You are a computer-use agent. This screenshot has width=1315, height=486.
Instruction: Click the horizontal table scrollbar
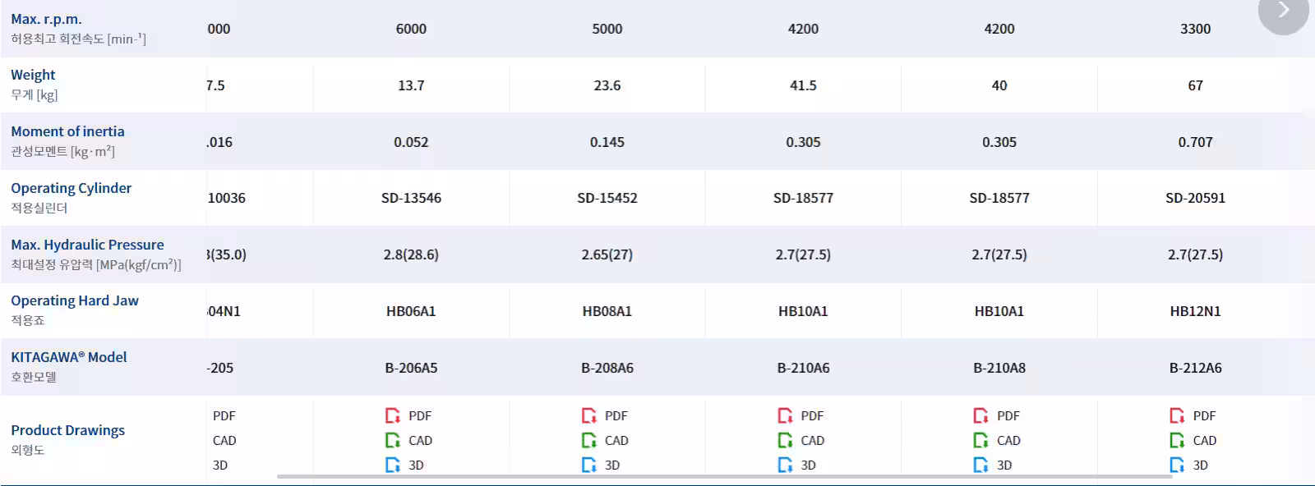click(x=724, y=476)
